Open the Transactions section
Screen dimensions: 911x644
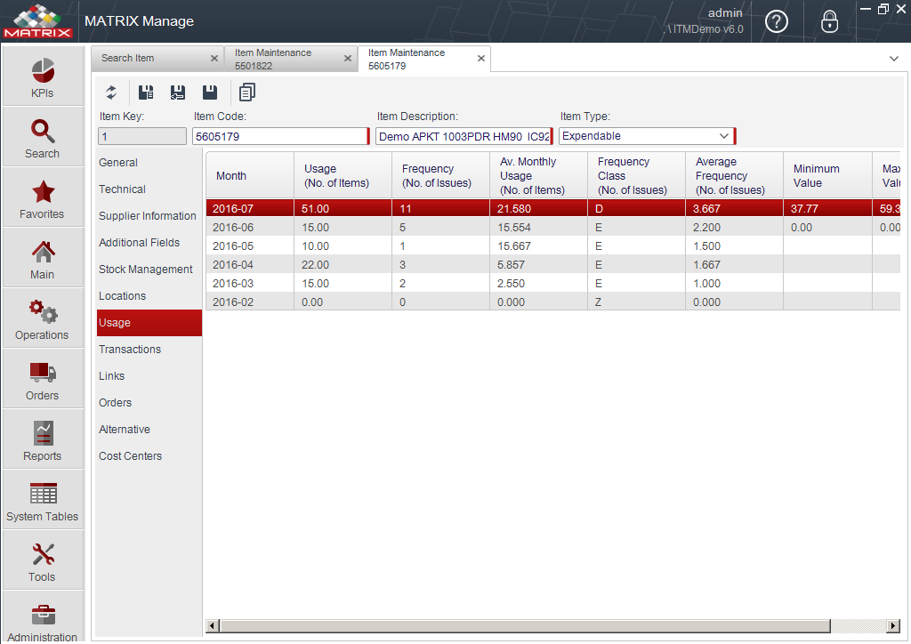pyautogui.click(x=130, y=349)
